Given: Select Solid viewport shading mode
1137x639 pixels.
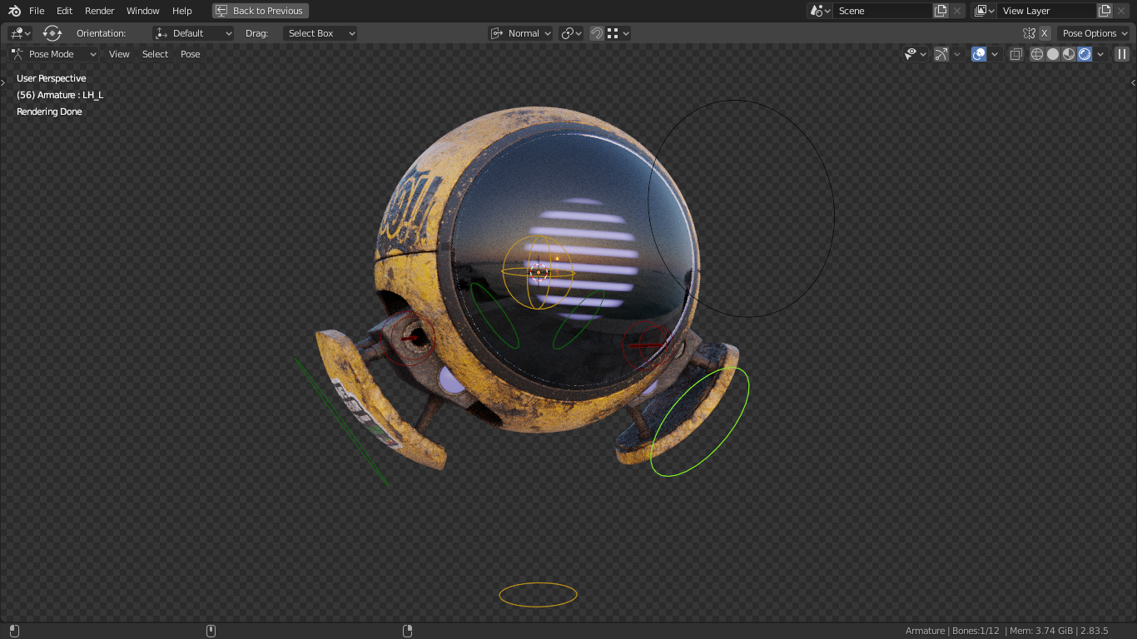Looking at the screenshot, I should 1052,54.
